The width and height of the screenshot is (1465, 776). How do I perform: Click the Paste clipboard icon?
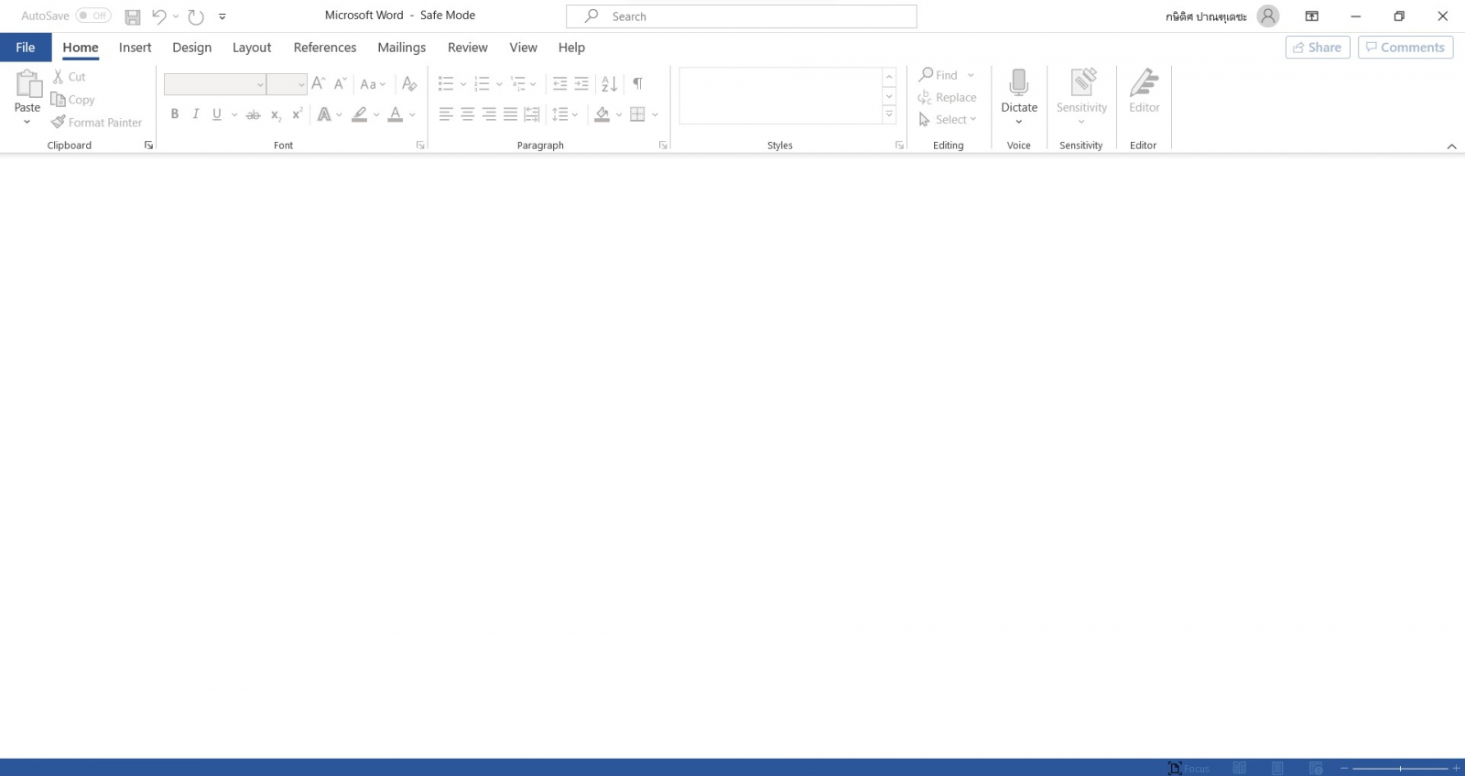click(x=28, y=84)
